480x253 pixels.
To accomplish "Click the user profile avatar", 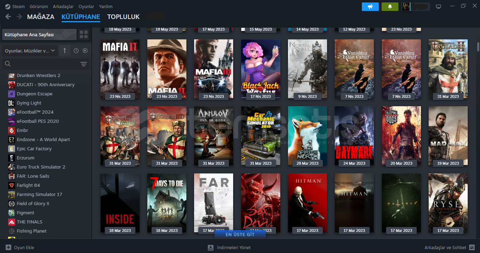I will pyautogui.click(x=406, y=7).
